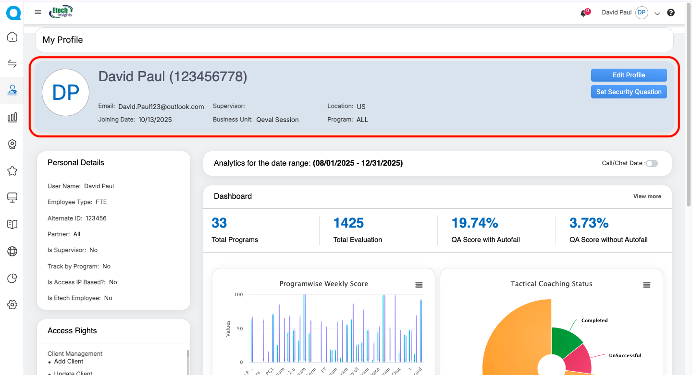Select the user profile sidebar item
The image size is (692, 375).
12,90
